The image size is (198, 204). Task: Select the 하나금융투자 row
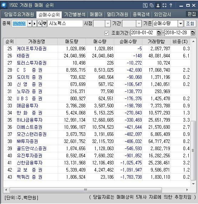(97, 120)
